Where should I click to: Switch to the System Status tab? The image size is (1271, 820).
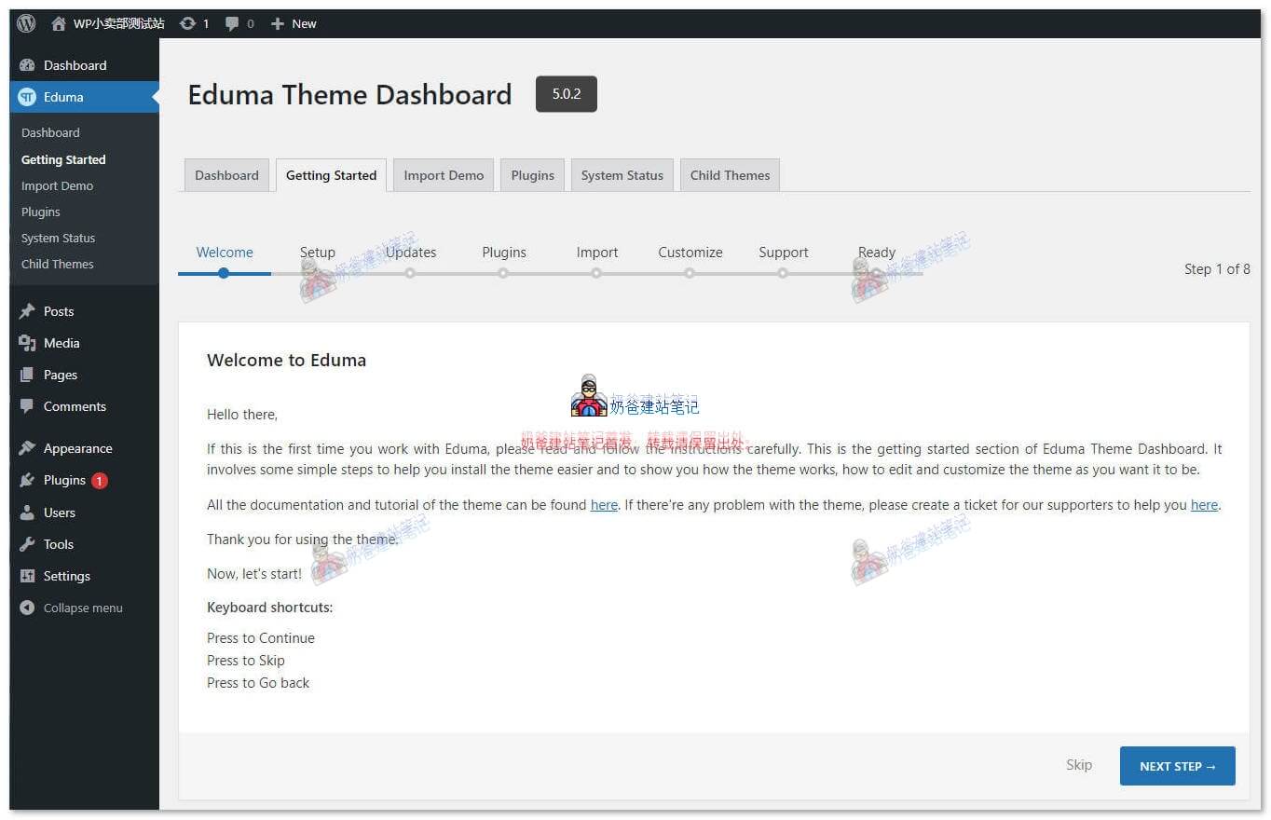pos(622,175)
